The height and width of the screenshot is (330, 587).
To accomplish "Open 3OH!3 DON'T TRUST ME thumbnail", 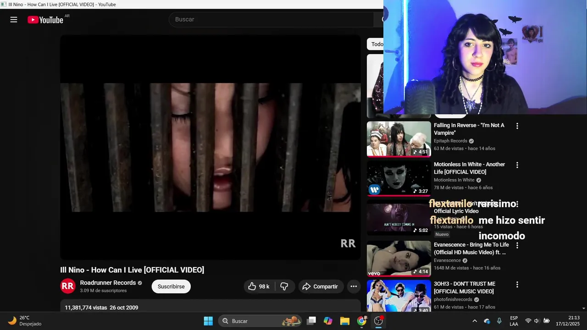I will [399, 296].
